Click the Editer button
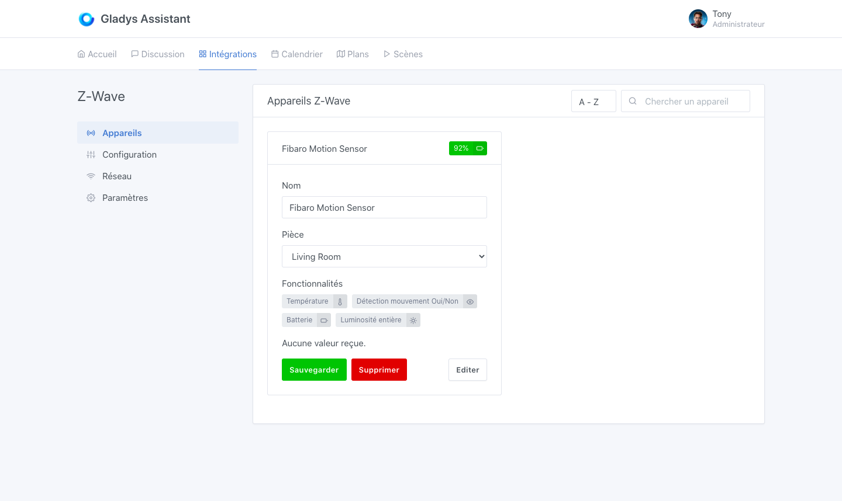This screenshot has height=501, width=842. click(x=468, y=370)
